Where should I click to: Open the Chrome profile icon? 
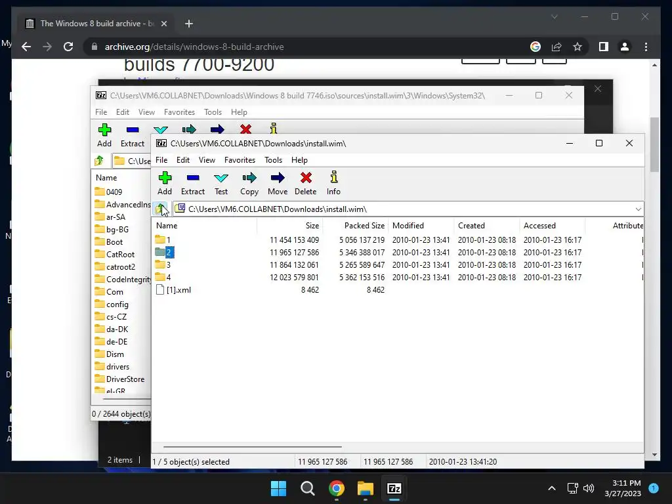point(625,47)
